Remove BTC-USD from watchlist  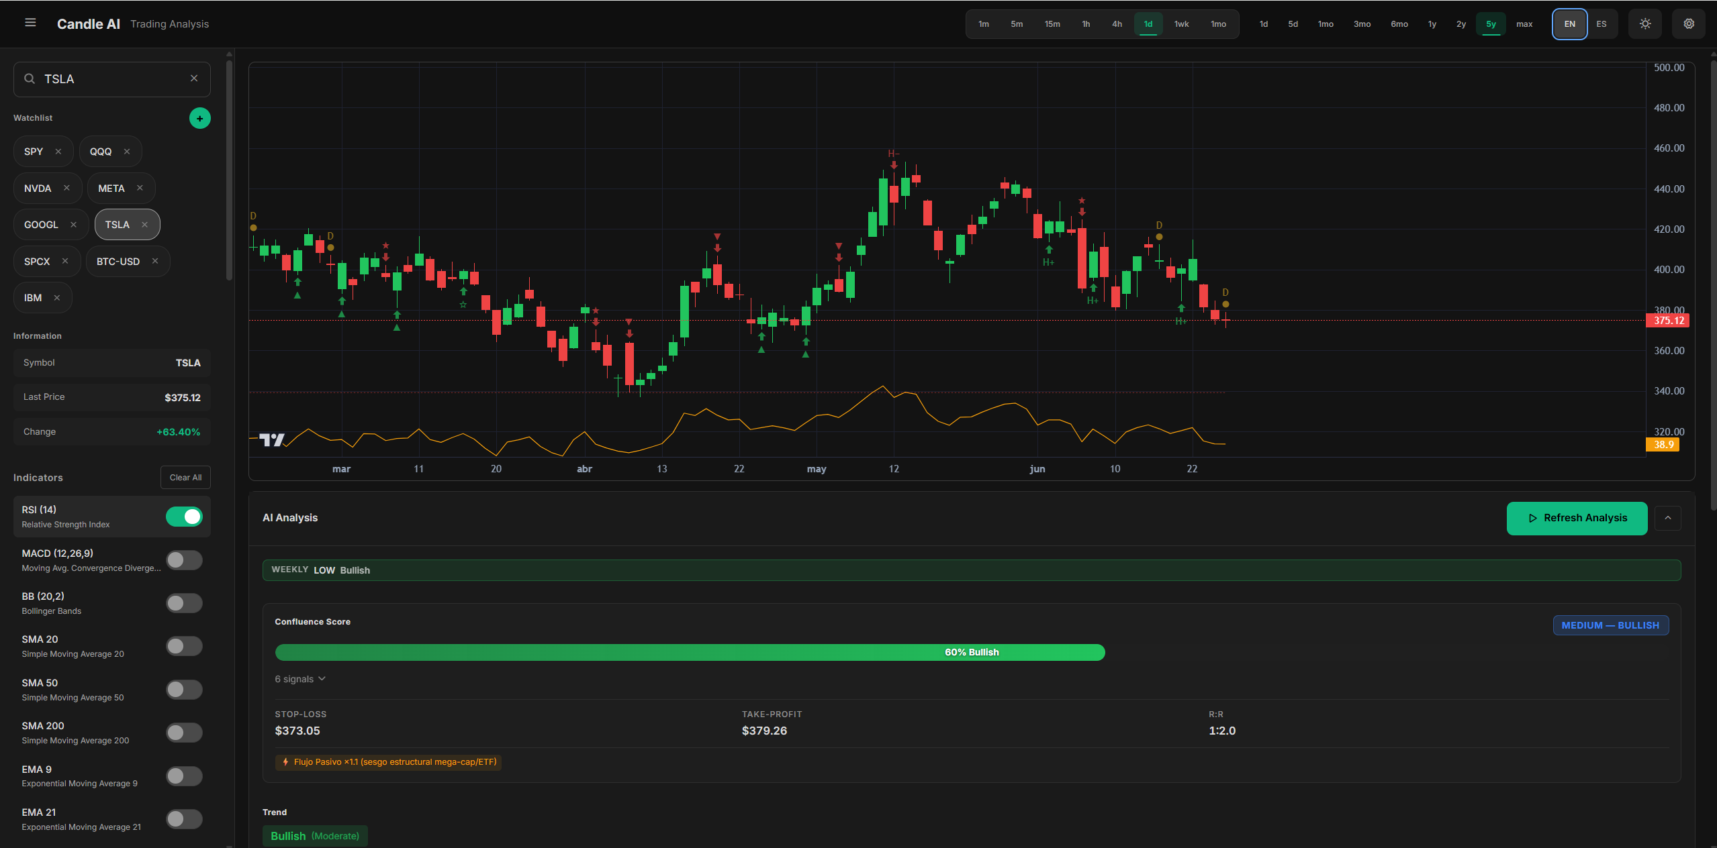tap(155, 261)
